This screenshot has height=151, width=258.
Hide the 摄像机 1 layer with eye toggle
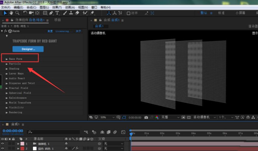coord(3,144)
